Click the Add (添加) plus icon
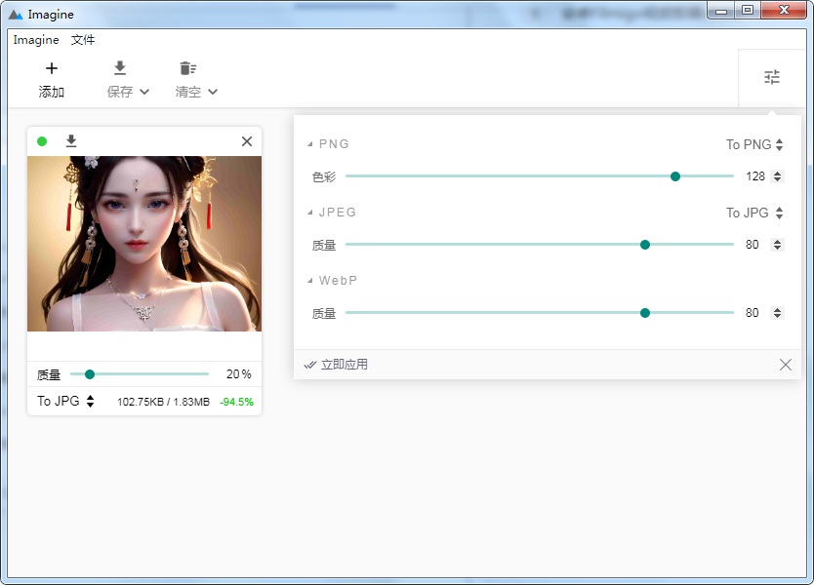This screenshot has width=814, height=585. coord(52,68)
